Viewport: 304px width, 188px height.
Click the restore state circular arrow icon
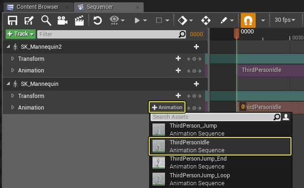click(97, 20)
